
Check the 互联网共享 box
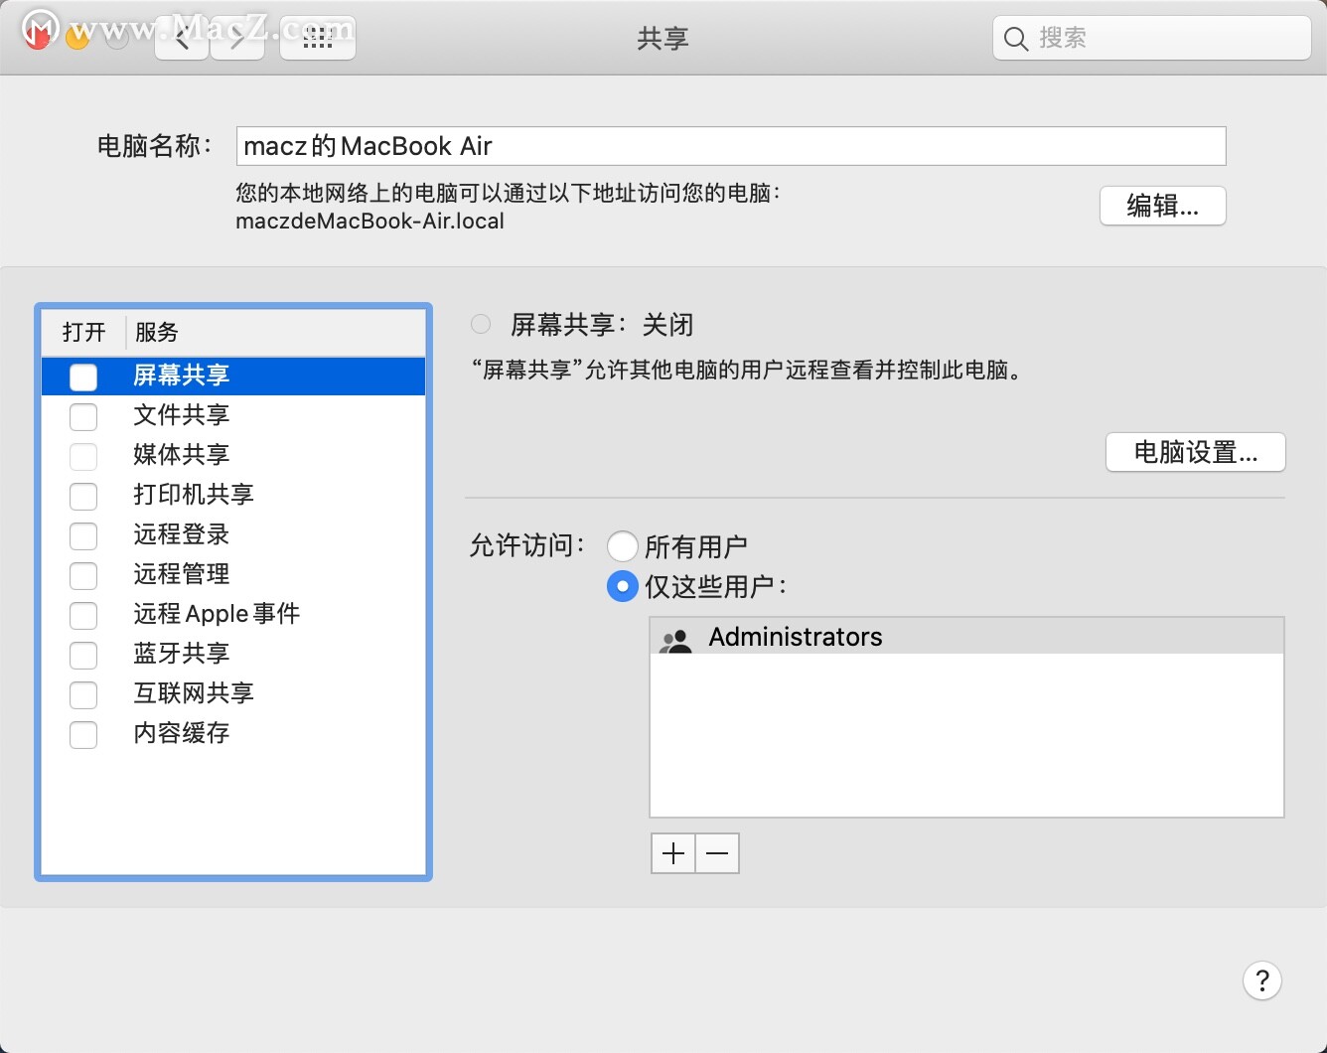pos(83,694)
